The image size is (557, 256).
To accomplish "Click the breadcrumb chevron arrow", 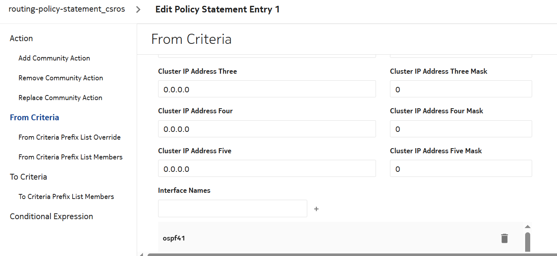I will [x=138, y=10].
